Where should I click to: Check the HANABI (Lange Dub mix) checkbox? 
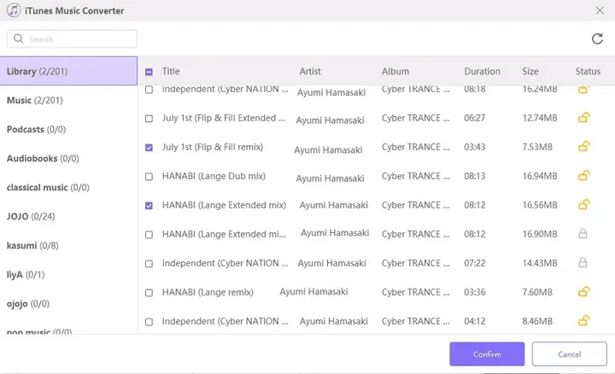tap(149, 177)
